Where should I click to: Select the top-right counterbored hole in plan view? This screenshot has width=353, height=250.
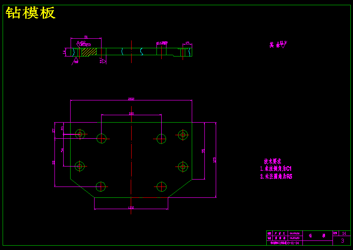point(183,135)
